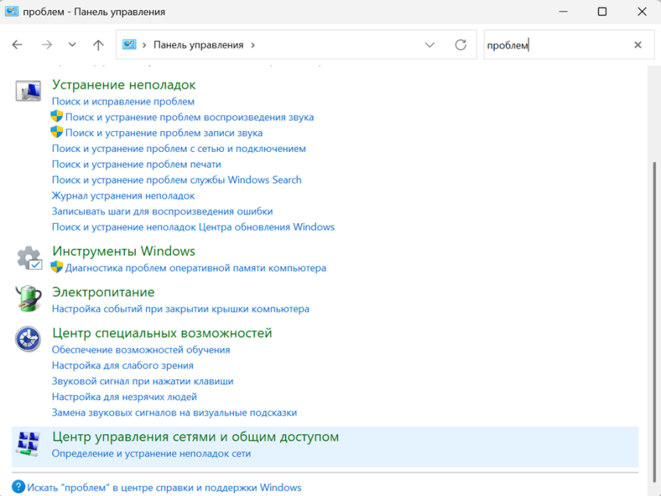Maximize the Control Panel window

click(602, 12)
